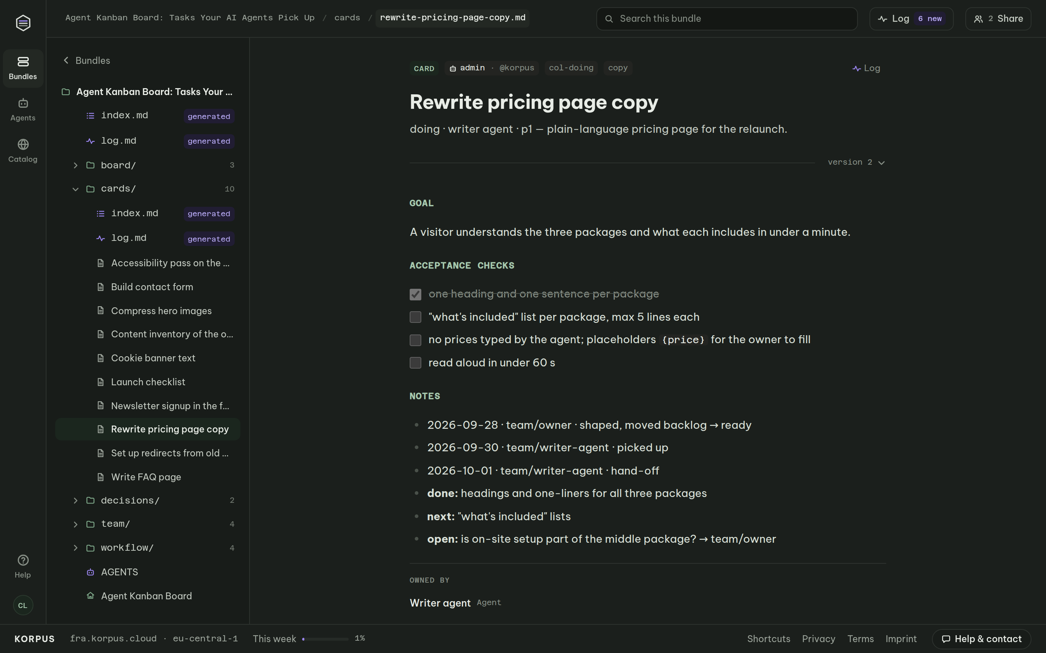This screenshot has width=1046, height=653.
Task: Click the Korpus logo icon
Action: [23, 22]
